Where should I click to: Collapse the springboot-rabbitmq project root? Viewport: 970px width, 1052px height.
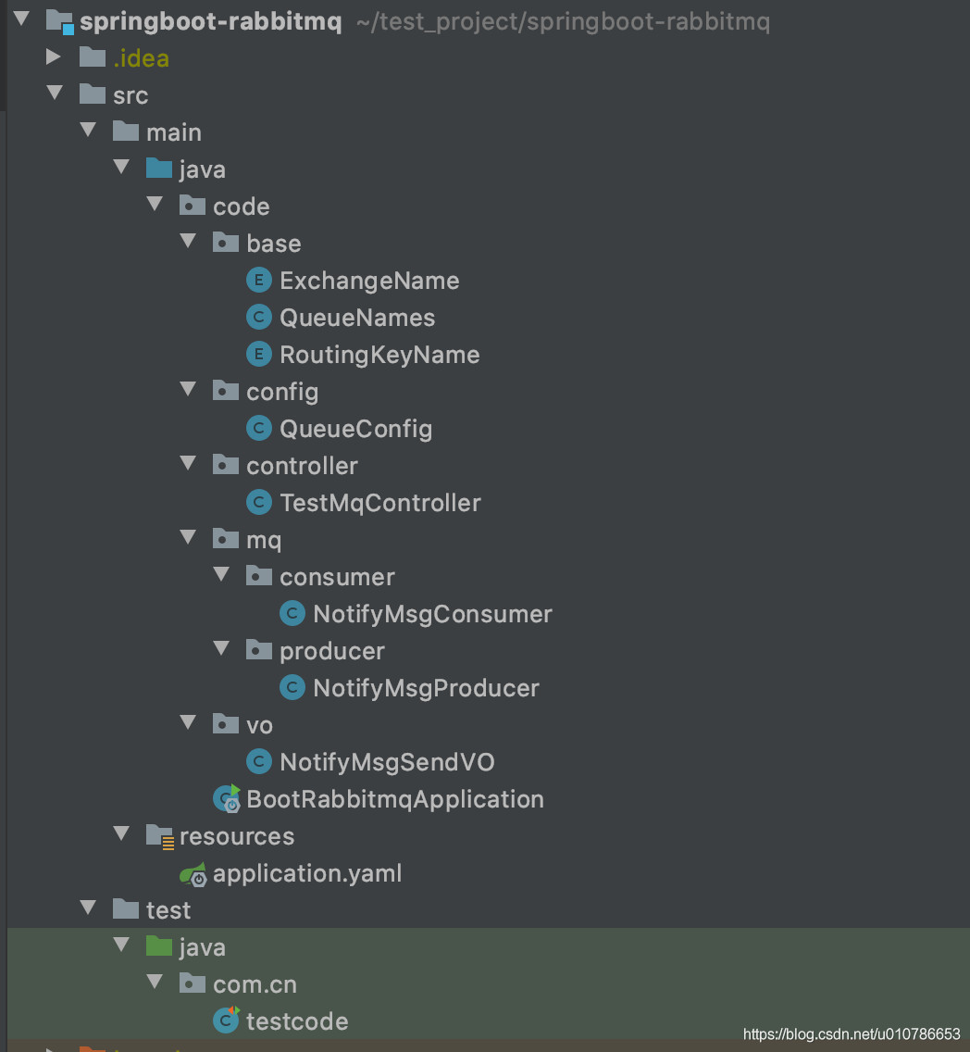point(20,19)
